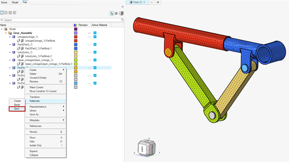Image resolution: width=289 pixels, height=162 pixels.
Task: Click the Revision column header
Action: tap(84, 25)
